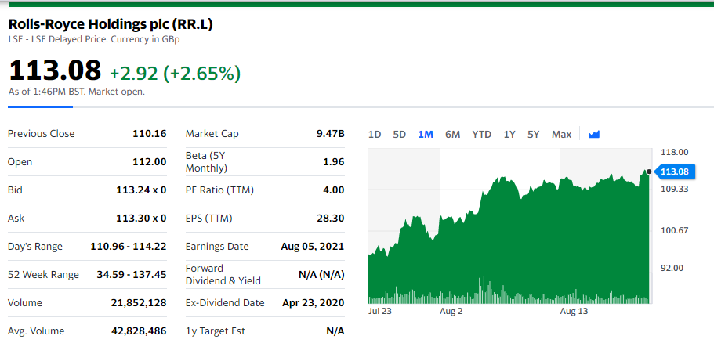Click the Ex-Dividend Date Apr 23, 2020

(314, 303)
